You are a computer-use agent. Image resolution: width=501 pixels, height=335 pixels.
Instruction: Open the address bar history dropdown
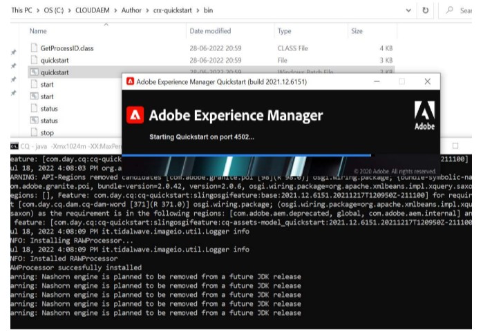click(408, 10)
